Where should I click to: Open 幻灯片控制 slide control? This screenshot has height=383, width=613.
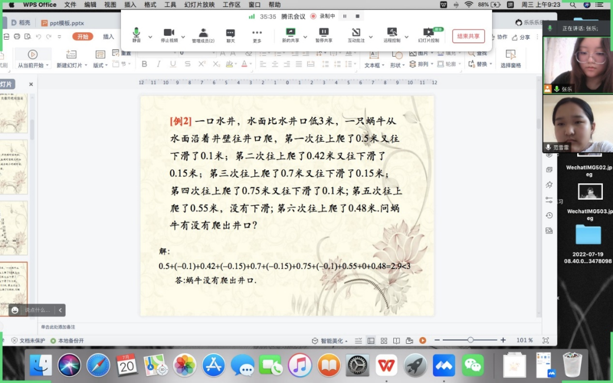[429, 35]
